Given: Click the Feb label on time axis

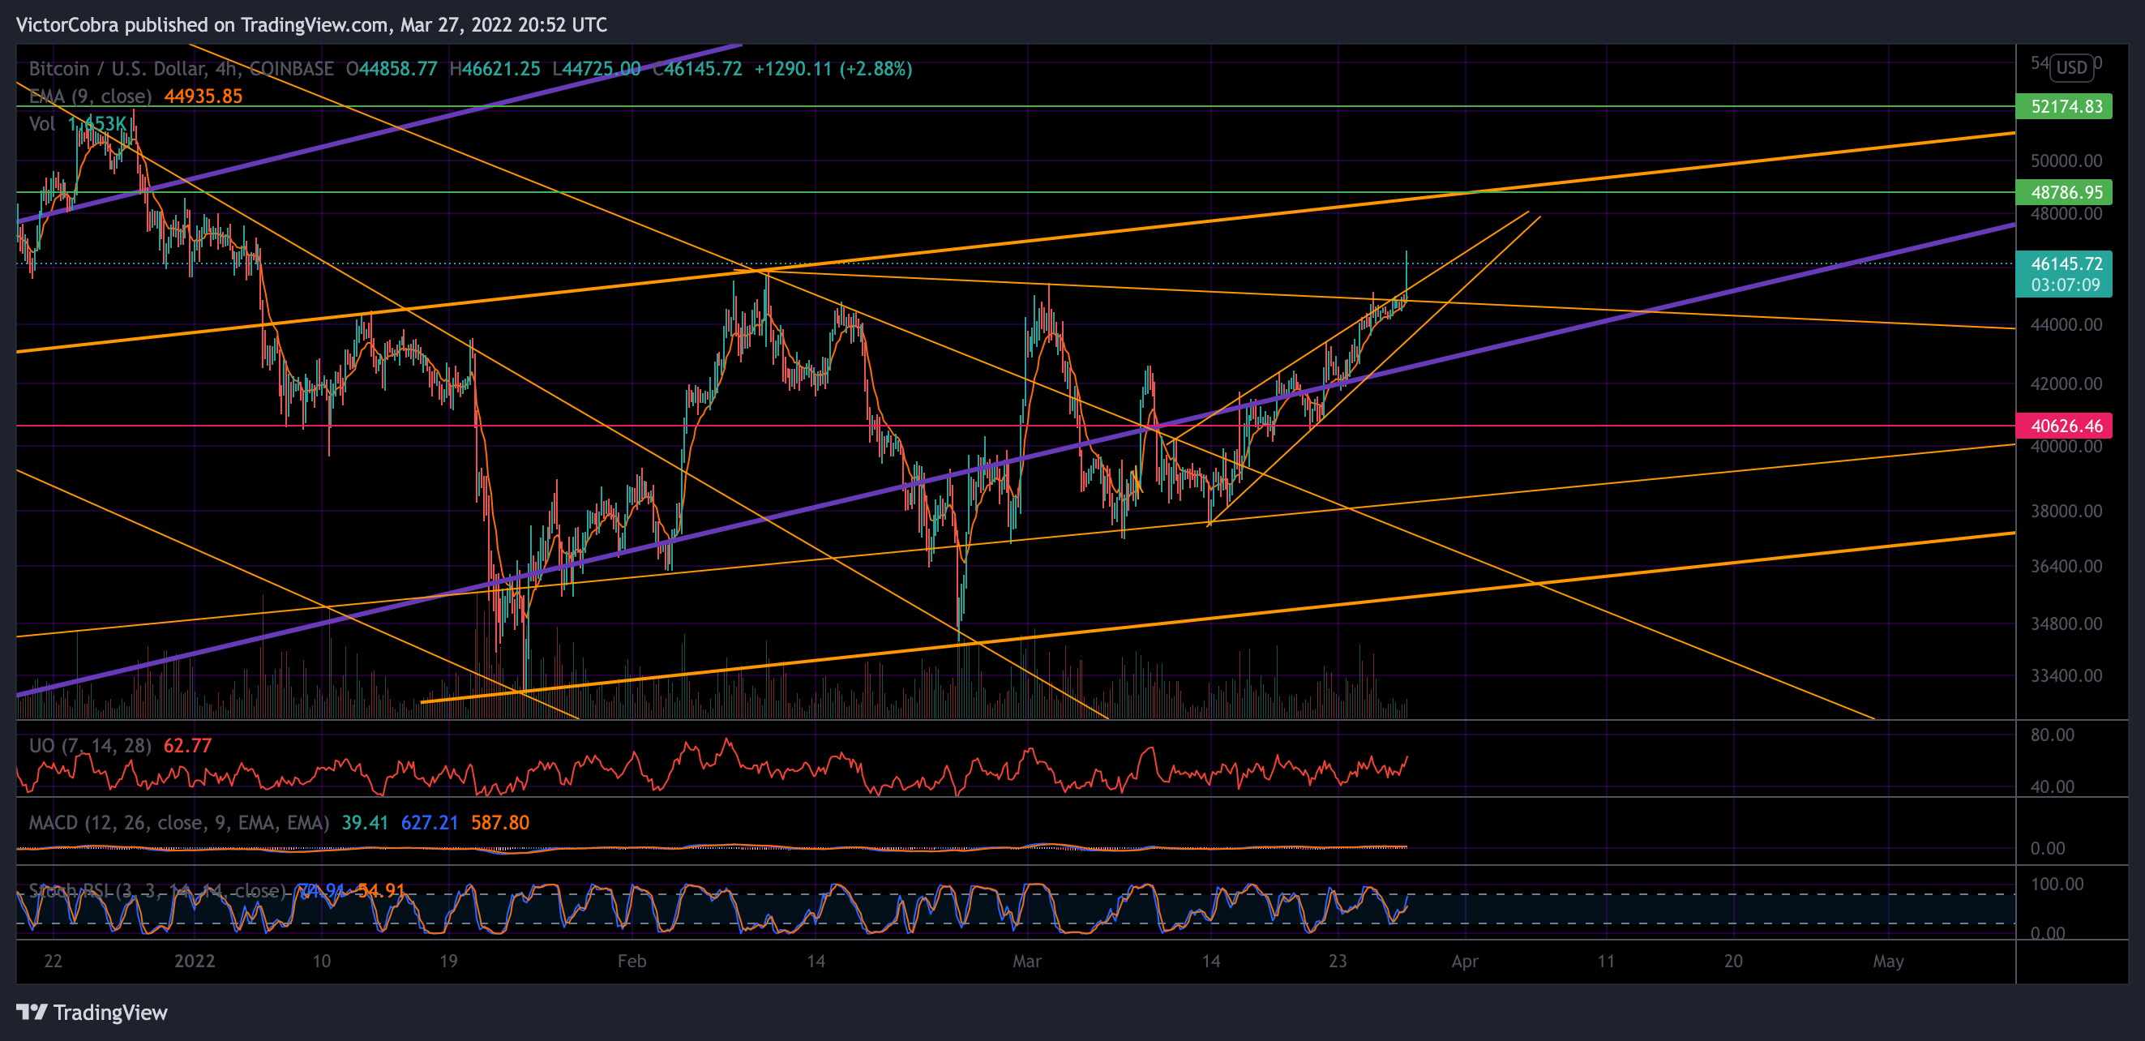Looking at the screenshot, I should [x=632, y=961].
